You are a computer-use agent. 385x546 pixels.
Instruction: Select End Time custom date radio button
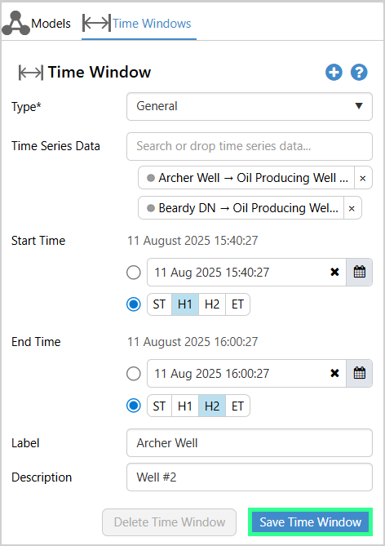[134, 374]
